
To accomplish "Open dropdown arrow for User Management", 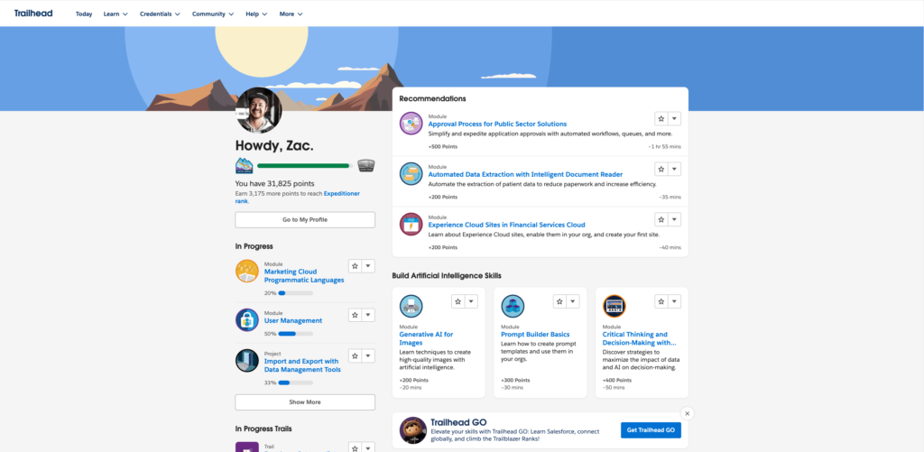I will (x=368, y=315).
